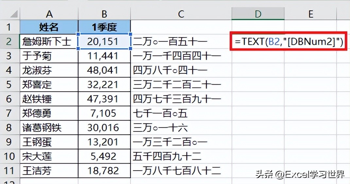Select the cell with value 32,221

(x=104, y=84)
